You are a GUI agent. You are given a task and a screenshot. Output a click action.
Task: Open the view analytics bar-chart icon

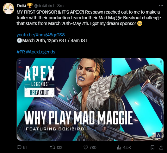click(x=119, y=148)
